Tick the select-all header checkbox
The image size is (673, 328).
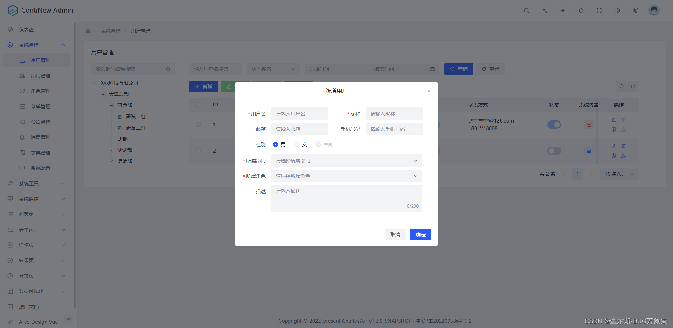pyautogui.click(x=198, y=105)
